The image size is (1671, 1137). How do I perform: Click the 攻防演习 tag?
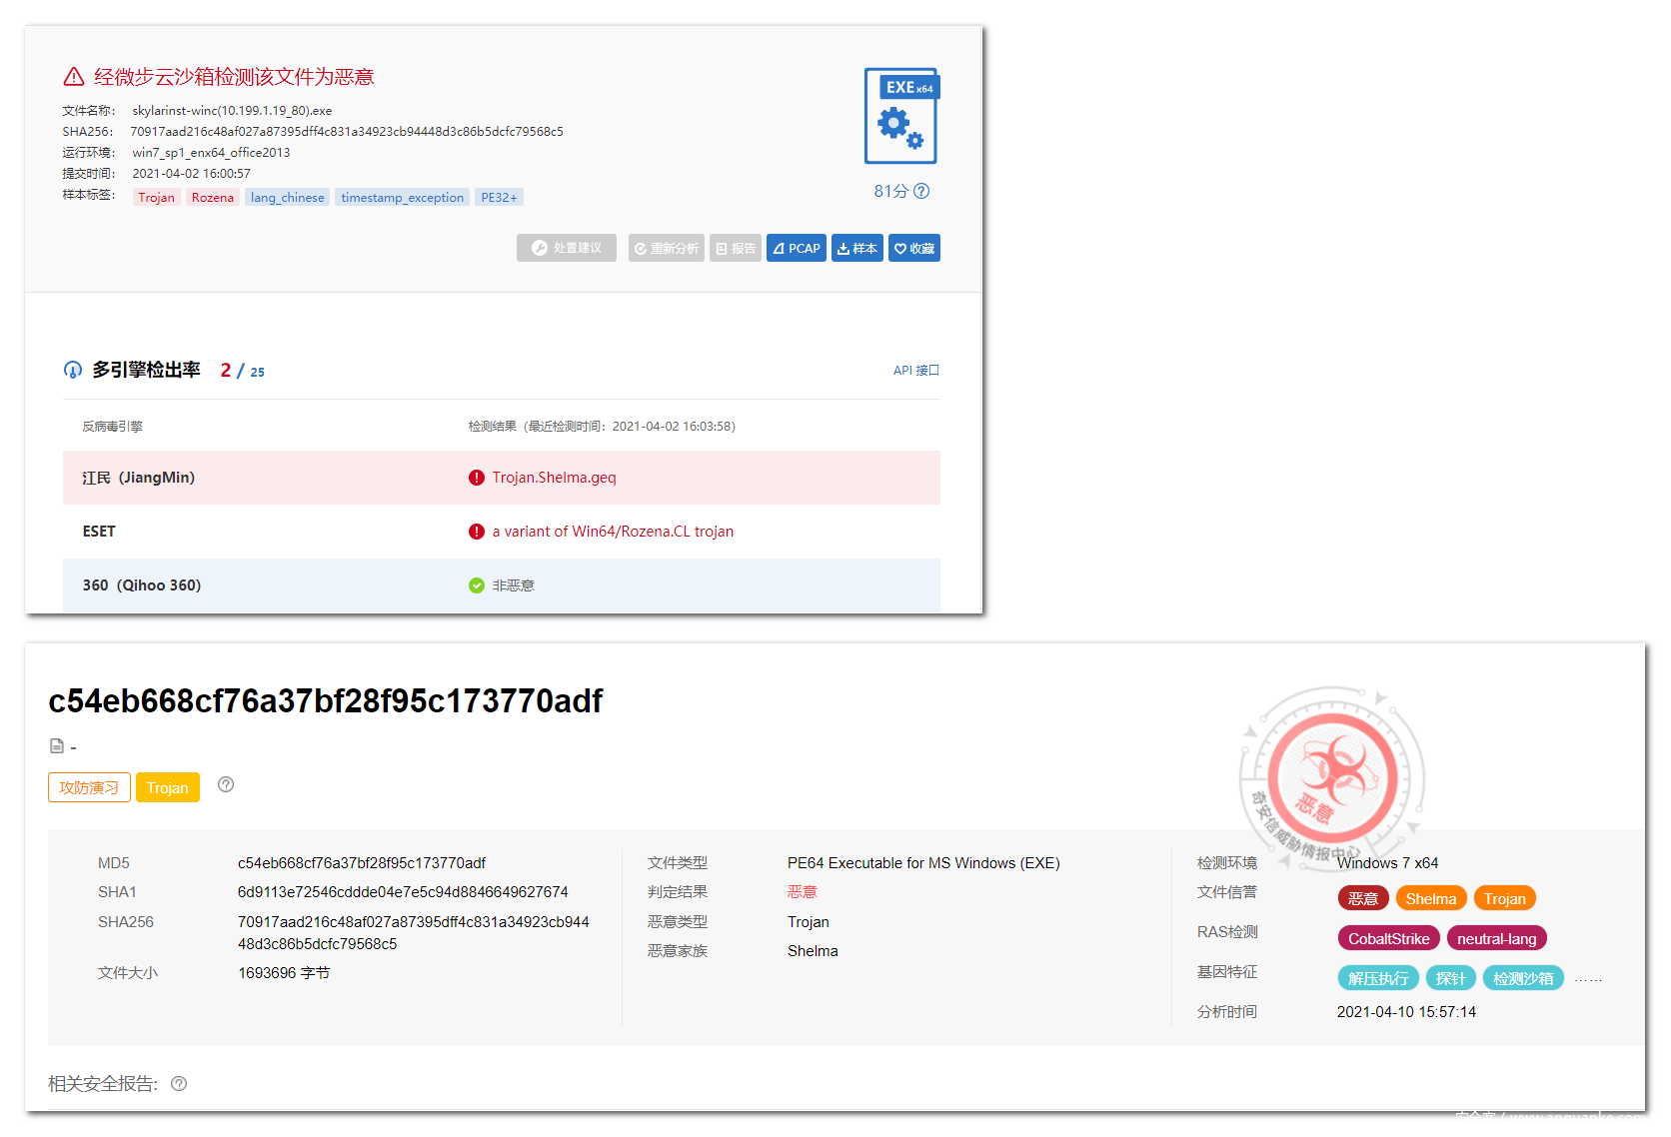pos(89,788)
